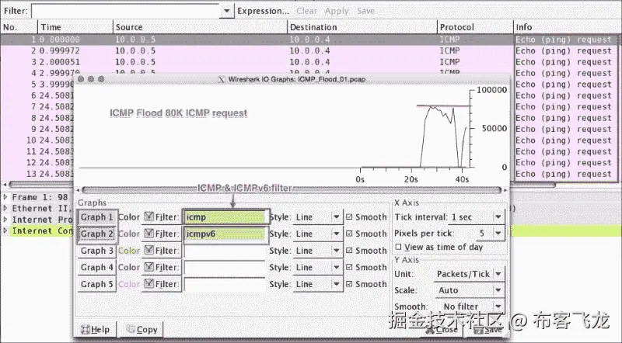Open the Pixels per tick dropdown
Viewport: 622px width, 343px height.
pos(490,234)
